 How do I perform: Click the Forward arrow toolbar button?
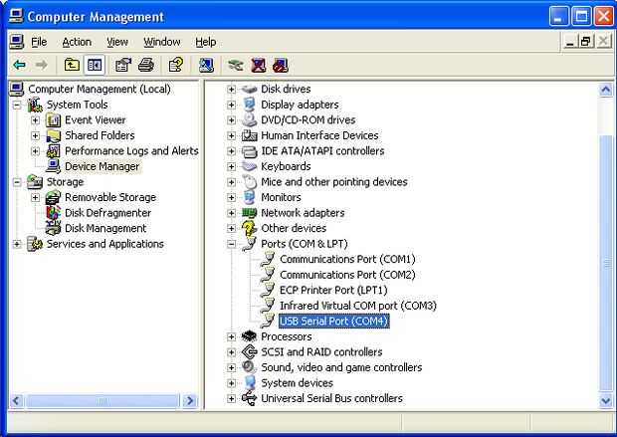(41, 65)
